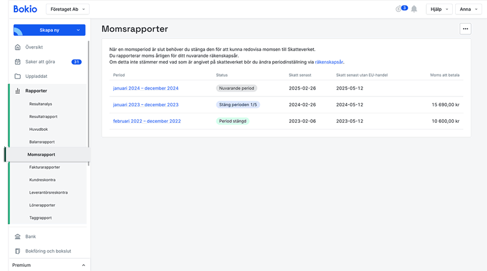Click date 2025-05-12
Image resolution: width=487 pixels, height=271 pixels.
pyautogui.click(x=349, y=88)
